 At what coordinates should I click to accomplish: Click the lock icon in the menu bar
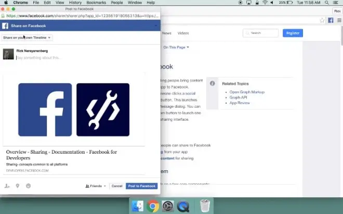[257, 3]
